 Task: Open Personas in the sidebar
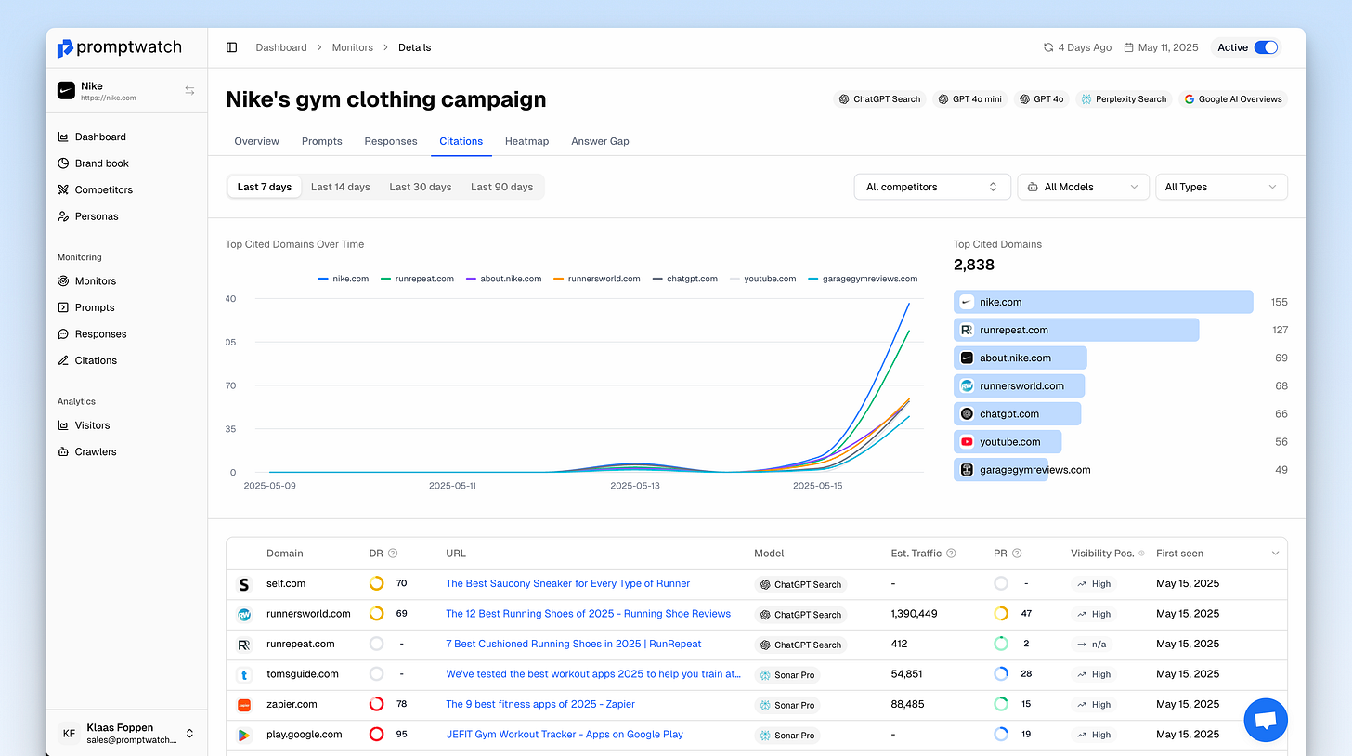[x=97, y=216]
